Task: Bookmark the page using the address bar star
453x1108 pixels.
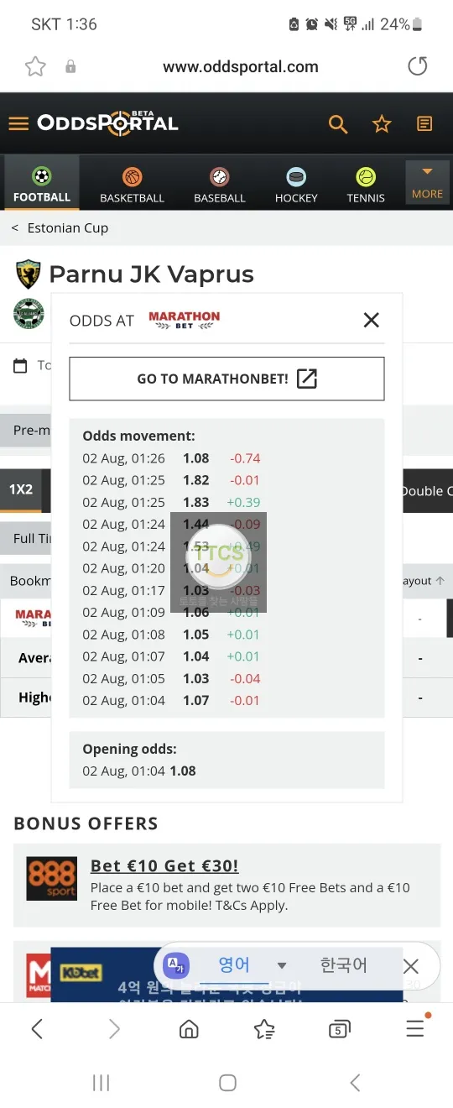Action: [35, 67]
